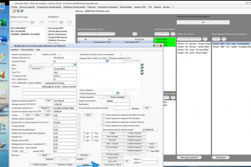Click the Aujourd'hui date button
The height and width of the screenshot is (167, 251).
(x=36, y=68)
